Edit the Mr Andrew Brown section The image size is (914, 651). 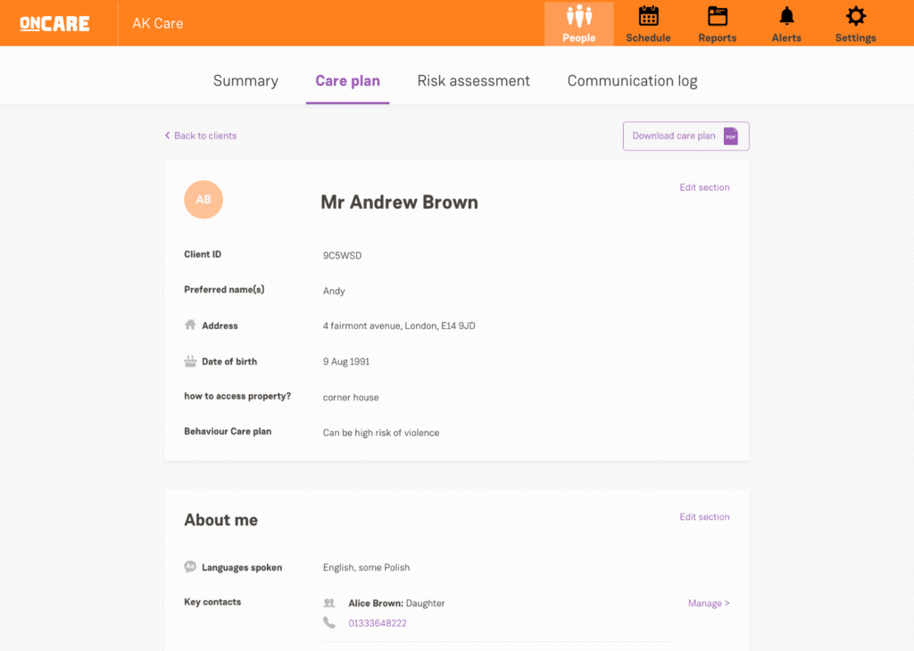[704, 187]
